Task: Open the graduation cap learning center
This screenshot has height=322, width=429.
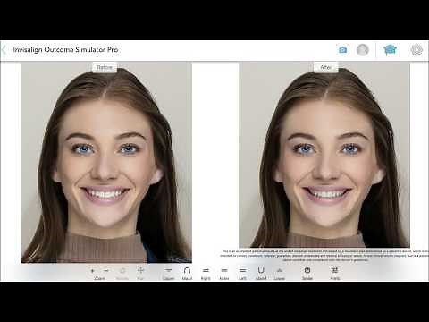Action: [390, 50]
